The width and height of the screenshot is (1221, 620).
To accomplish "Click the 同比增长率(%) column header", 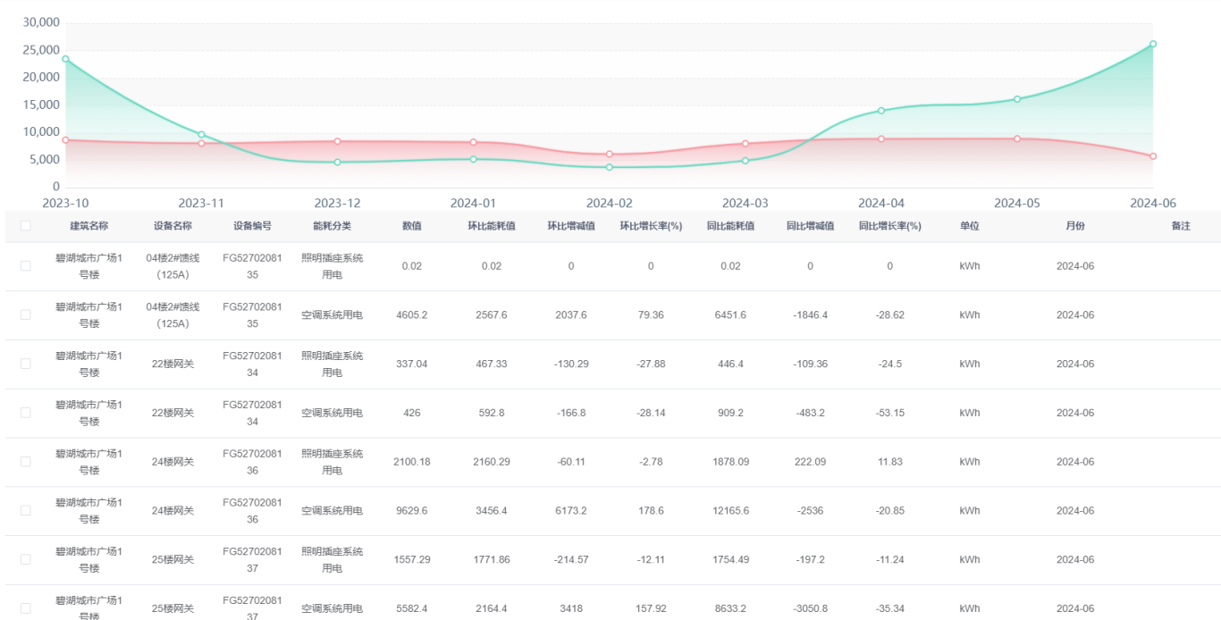I will click(x=889, y=226).
